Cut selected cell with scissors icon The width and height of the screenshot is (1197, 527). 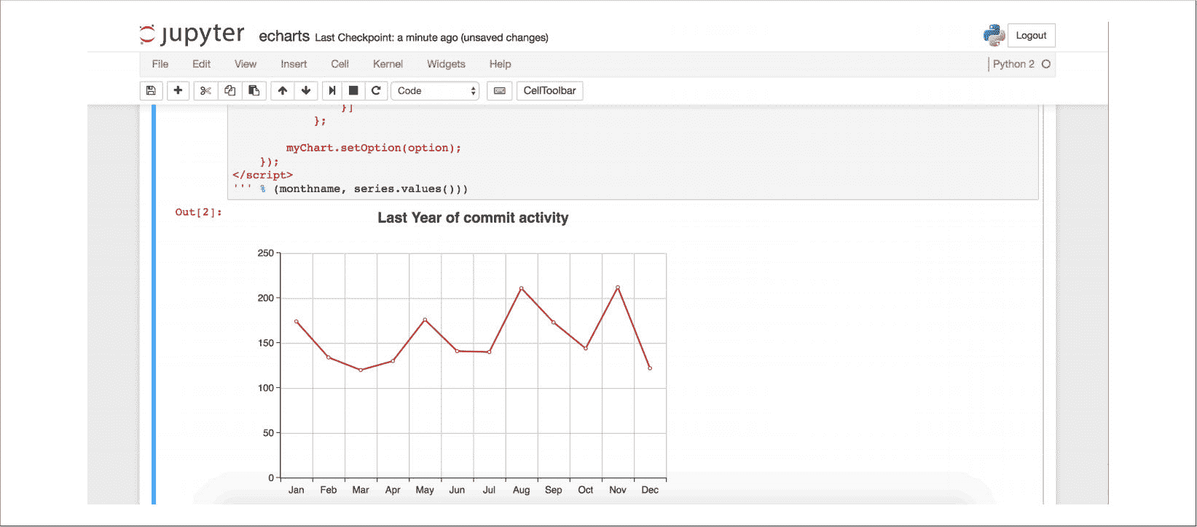(x=205, y=91)
